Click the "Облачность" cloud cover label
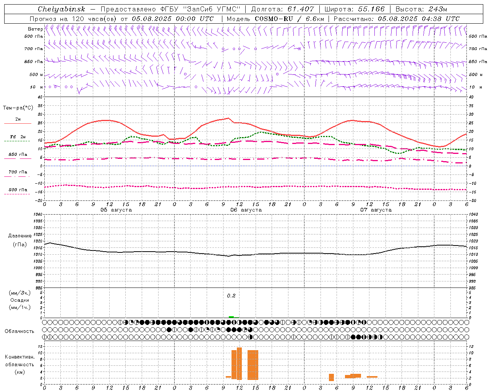Screen dimensions: 489x391 (19, 331)
